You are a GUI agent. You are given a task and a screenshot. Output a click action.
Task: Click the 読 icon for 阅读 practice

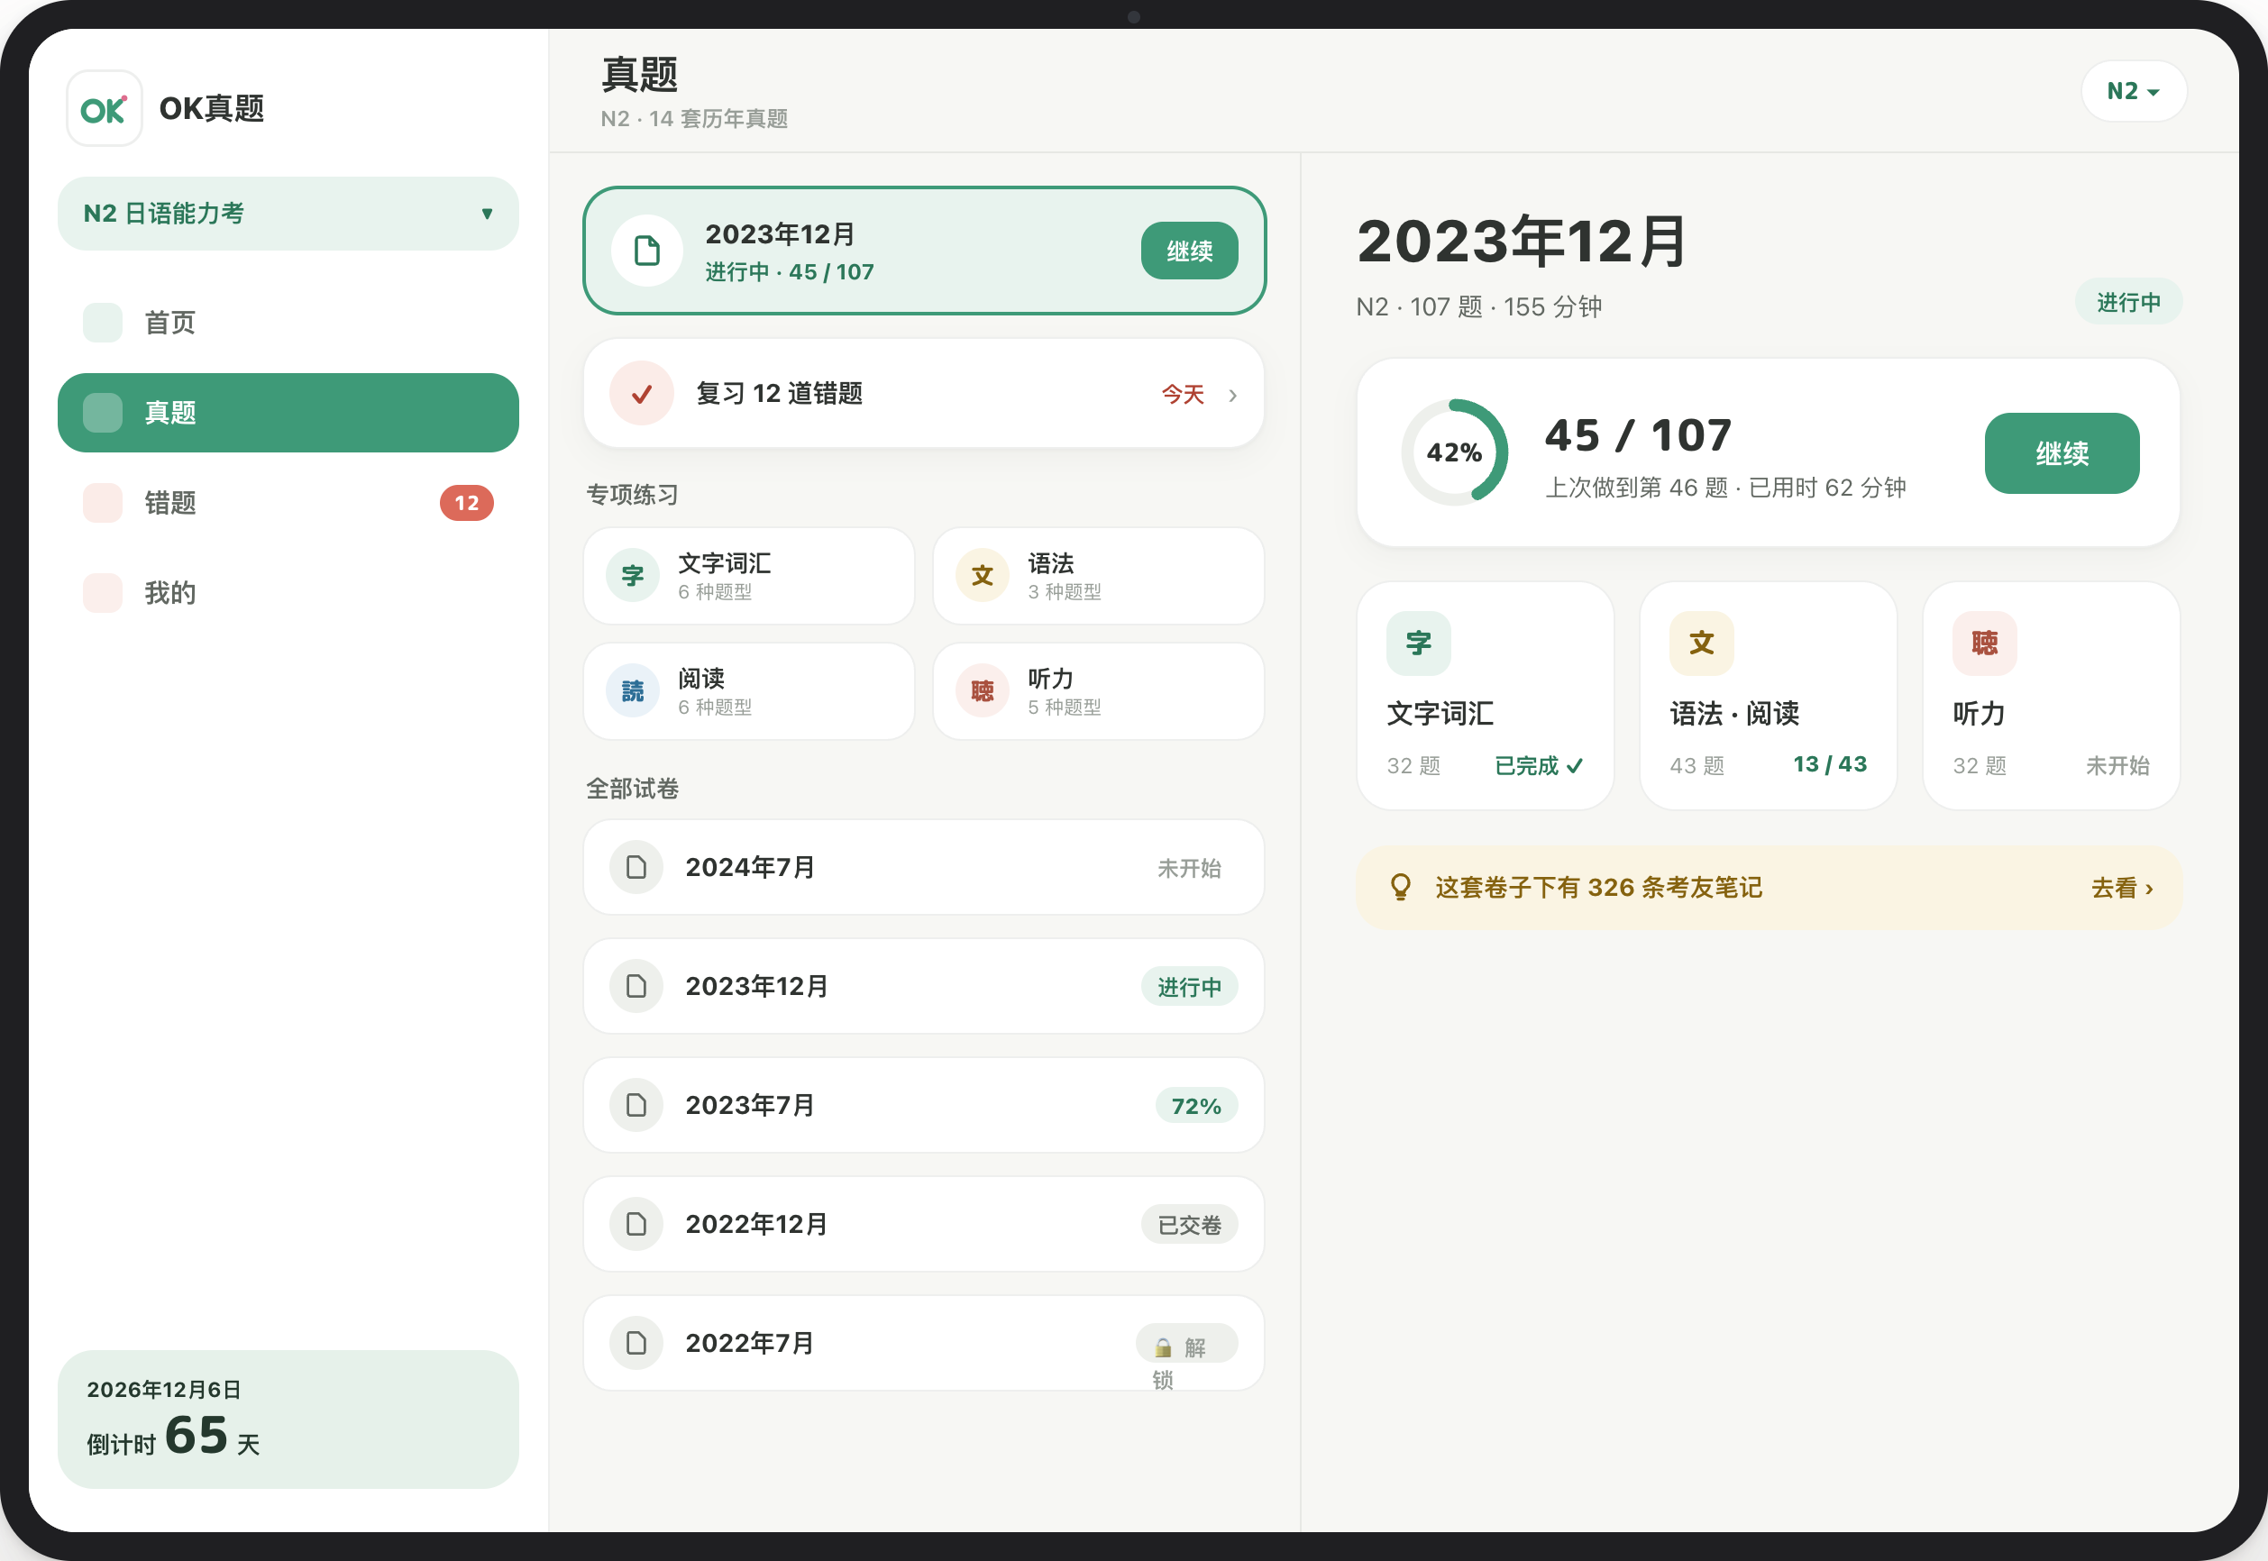coord(633,691)
